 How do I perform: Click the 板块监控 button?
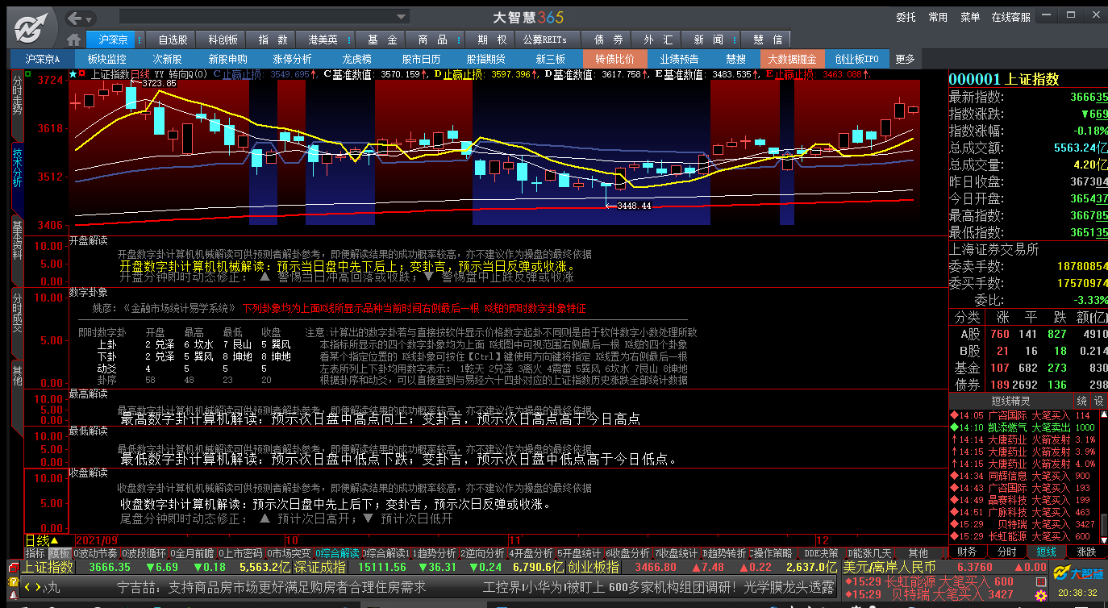(107, 59)
